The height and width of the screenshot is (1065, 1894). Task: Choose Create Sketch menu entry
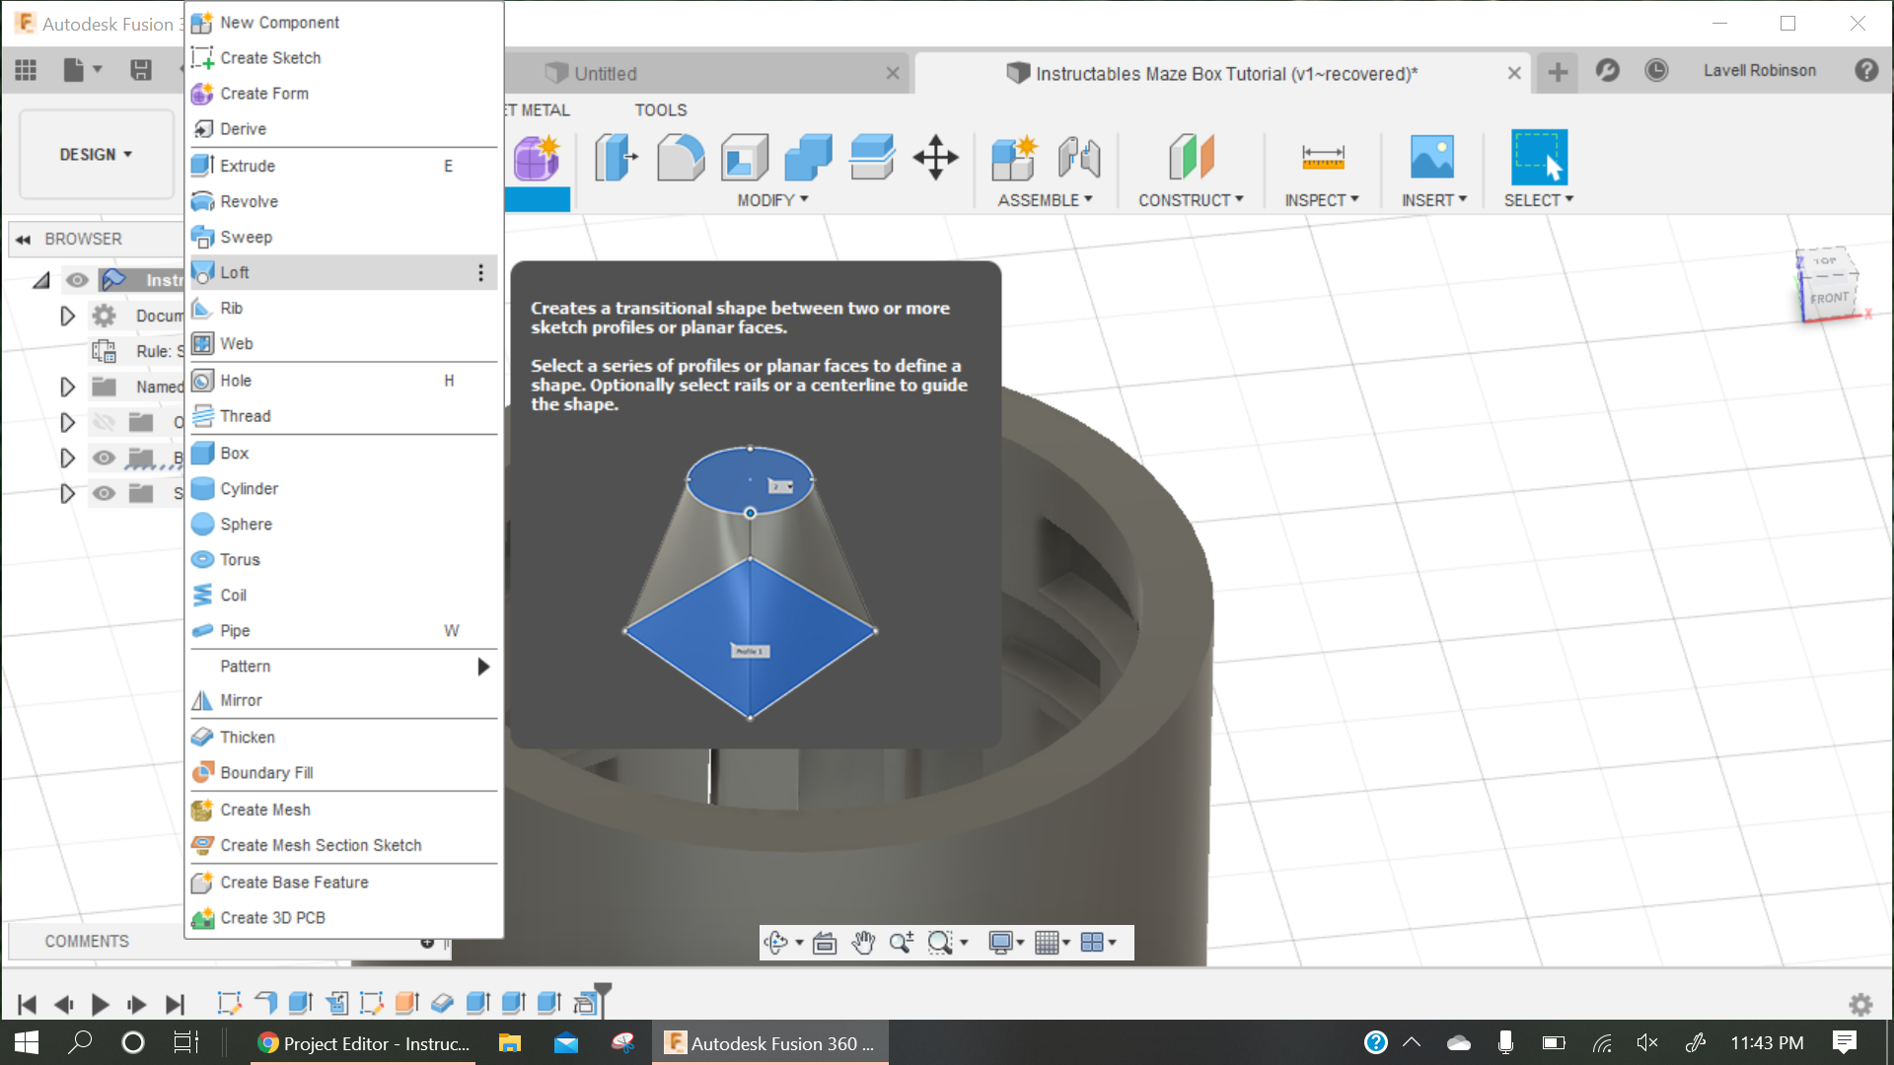coord(343,57)
